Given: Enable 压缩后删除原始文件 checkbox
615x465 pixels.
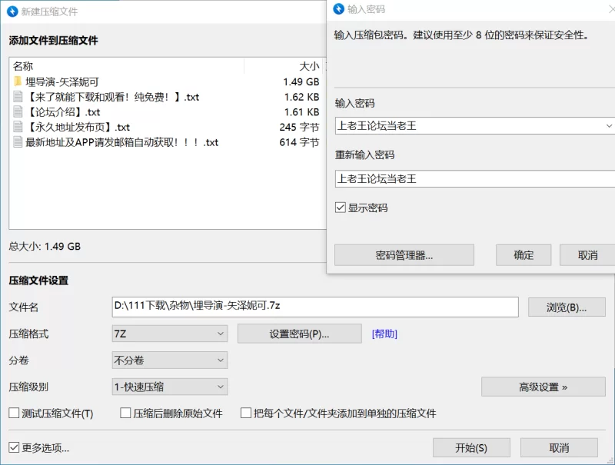Looking at the screenshot, I should (125, 413).
